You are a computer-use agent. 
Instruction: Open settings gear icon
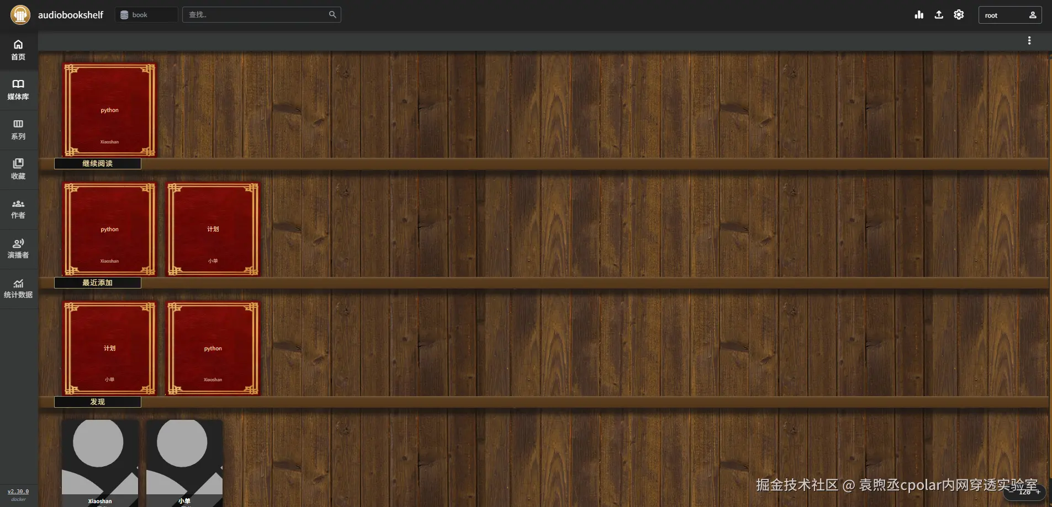959,15
